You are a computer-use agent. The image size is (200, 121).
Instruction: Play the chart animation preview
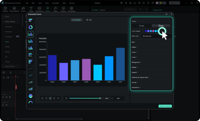point(66,98)
